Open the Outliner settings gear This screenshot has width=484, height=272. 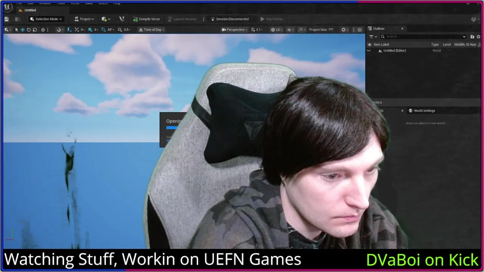coord(478,37)
